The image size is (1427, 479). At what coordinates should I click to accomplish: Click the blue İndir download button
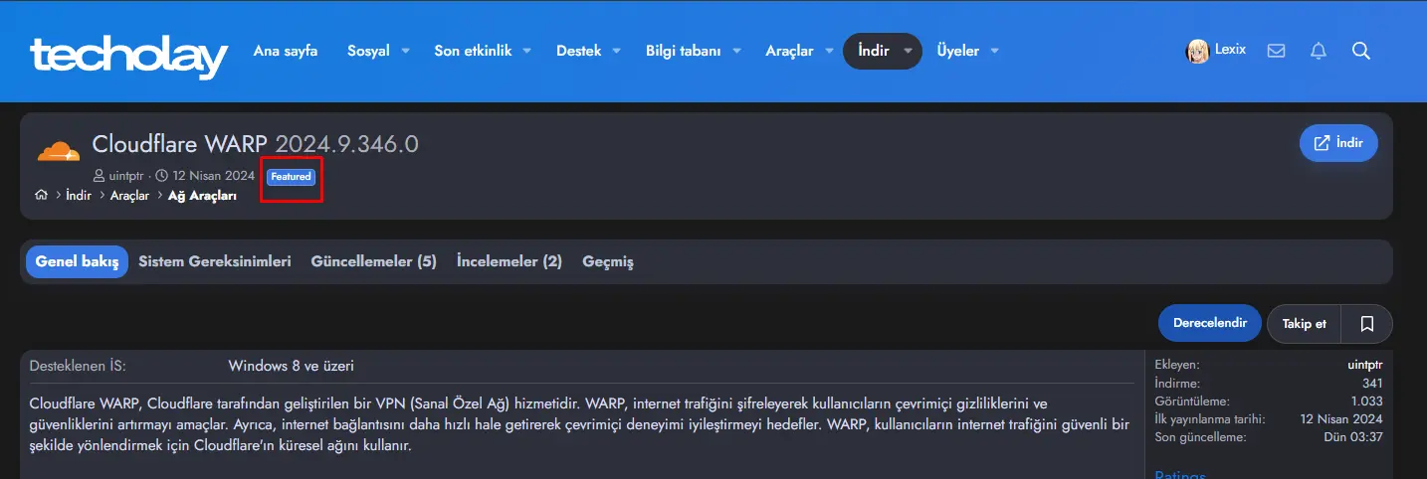tap(1338, 143)
